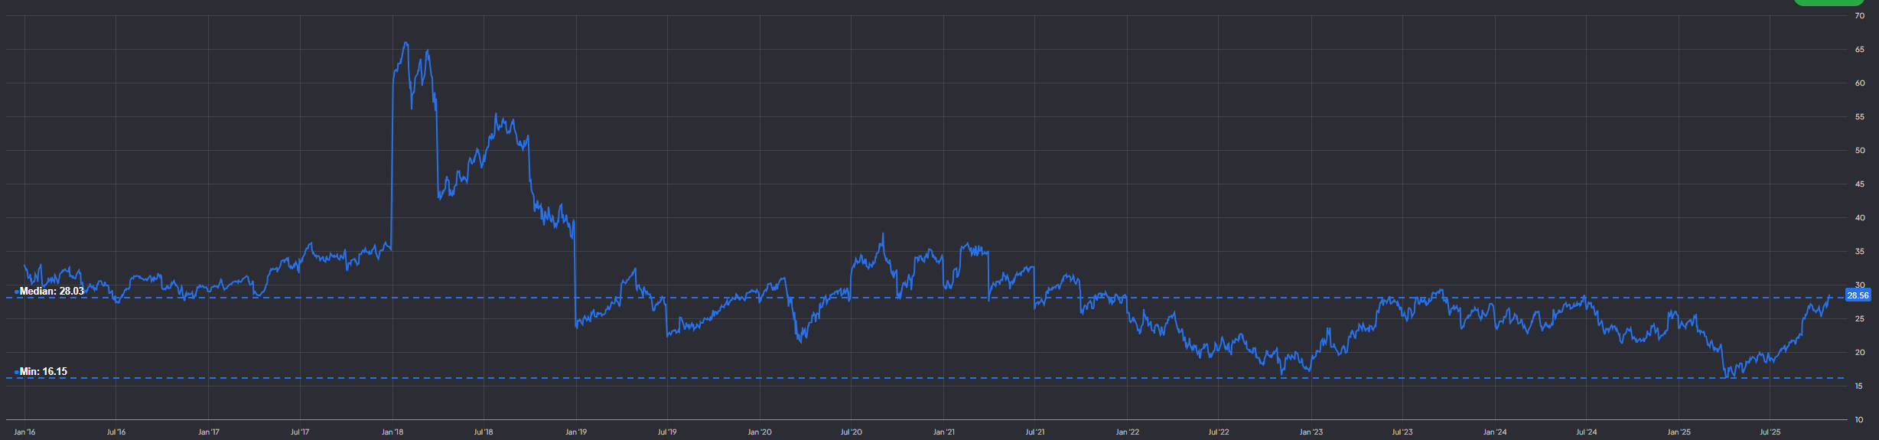This screenshot has width=1879, height=440.
Task: Click the Jan '23 x-axis label
Action: 1311,432
